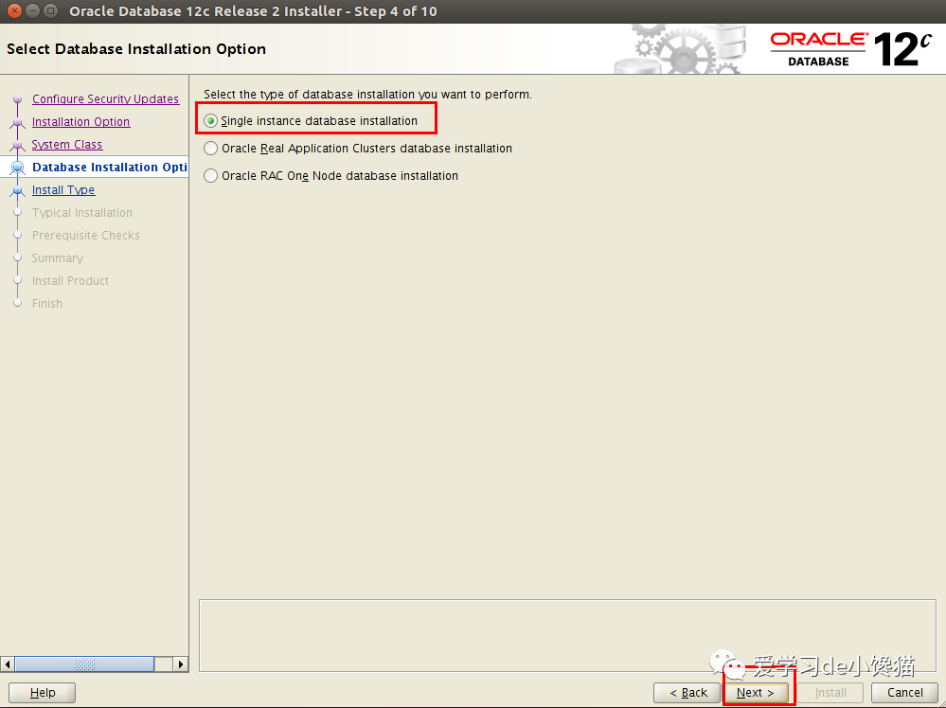Viewport: 946px width, 708px height.
Task: Select Oracle Real Application Clusters installation radio
Action: 210,149
